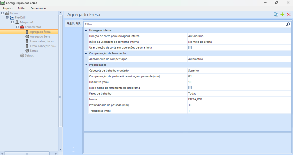Select the Ferramentas toolbox node in tree
This screenshot has width=293, height=155.
pyautogui.click(x=33, y=27)
